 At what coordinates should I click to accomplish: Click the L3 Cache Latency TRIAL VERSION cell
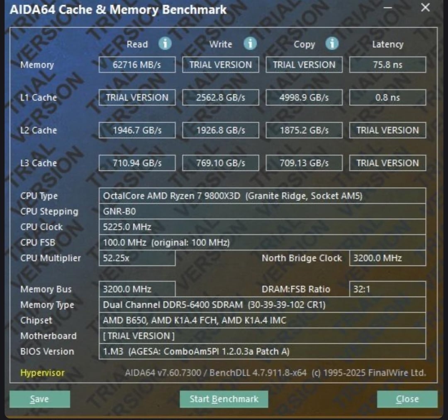(x=387, y=163)
